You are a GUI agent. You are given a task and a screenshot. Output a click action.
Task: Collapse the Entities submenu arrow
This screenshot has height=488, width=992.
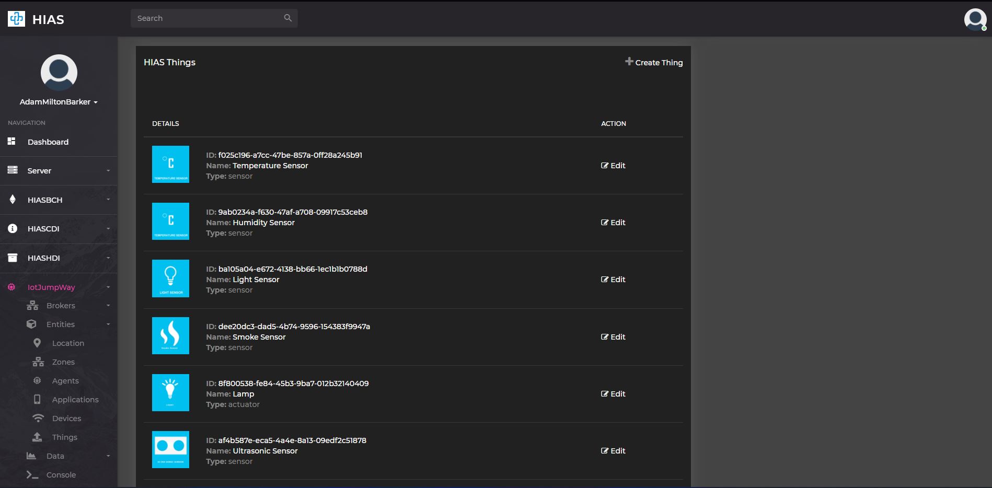click(x=108, y=324)
